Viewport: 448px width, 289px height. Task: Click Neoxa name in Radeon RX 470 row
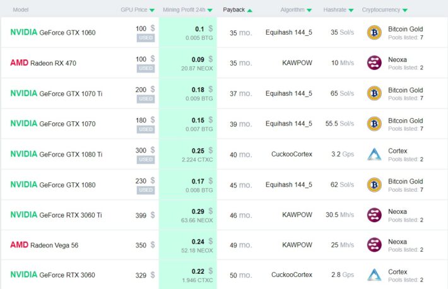point(398,60)
